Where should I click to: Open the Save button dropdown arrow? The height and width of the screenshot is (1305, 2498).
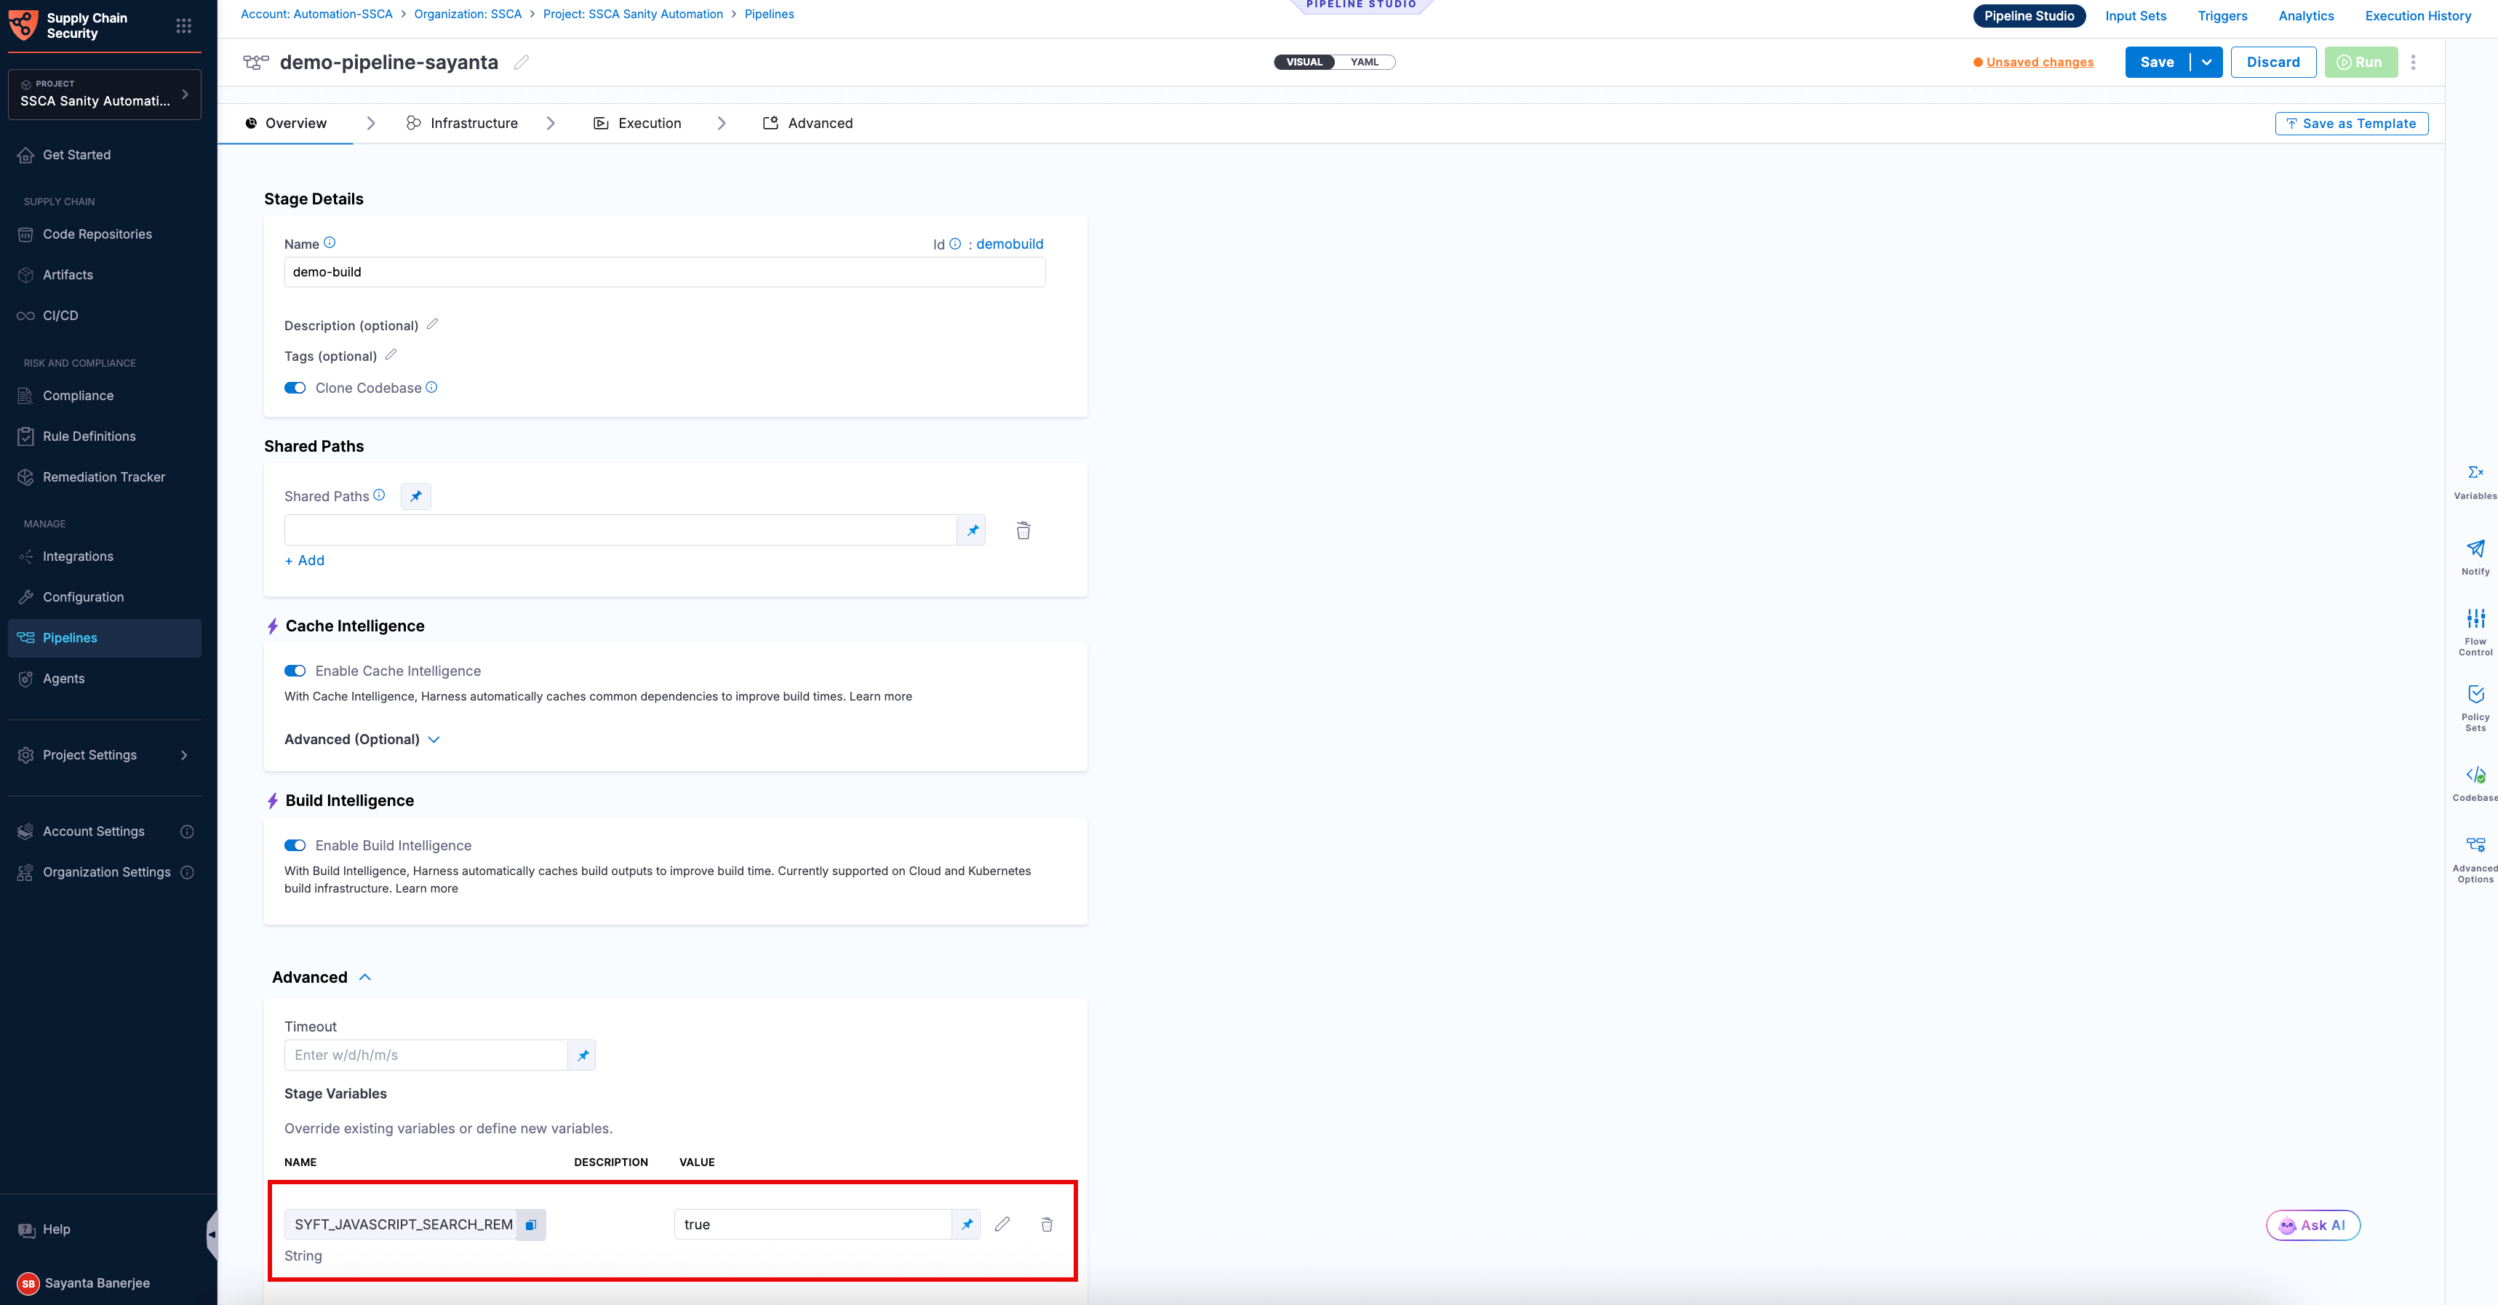click(2207, 62)
